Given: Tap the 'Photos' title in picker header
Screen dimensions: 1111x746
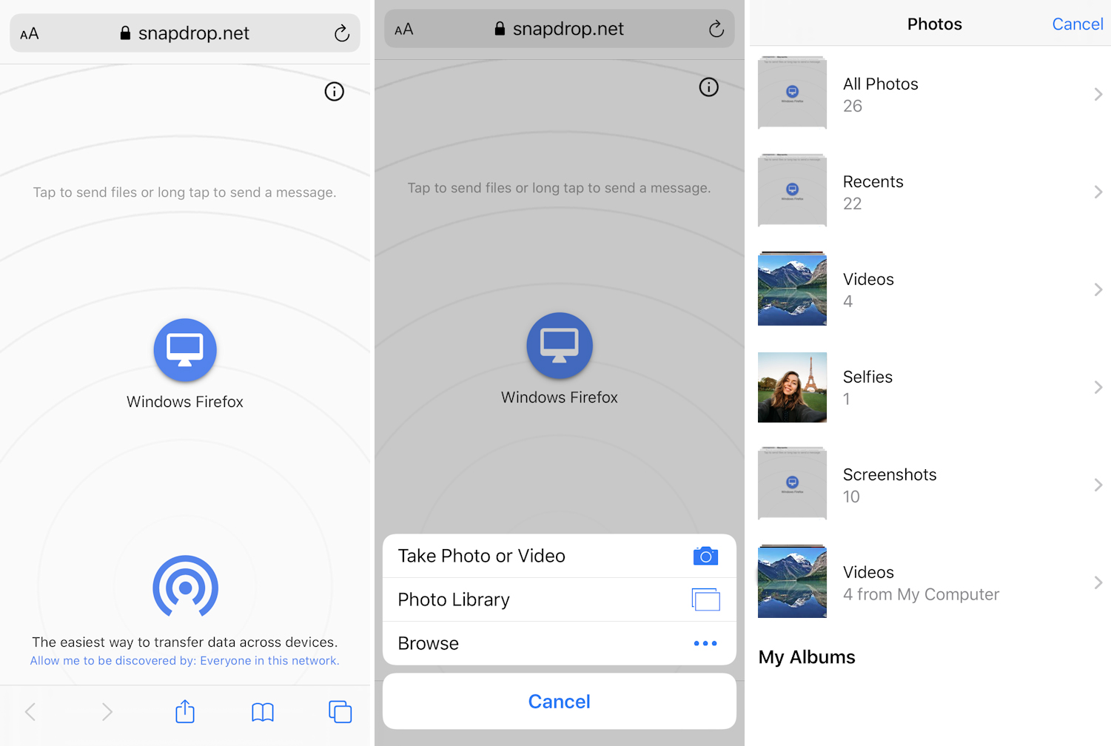Looking at the screenshot, I should click(x=935, y=24).
